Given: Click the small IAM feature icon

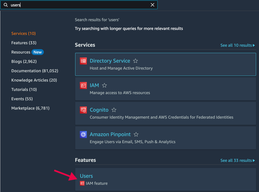Looking at the screenshot, I should (x=82, y=183).
